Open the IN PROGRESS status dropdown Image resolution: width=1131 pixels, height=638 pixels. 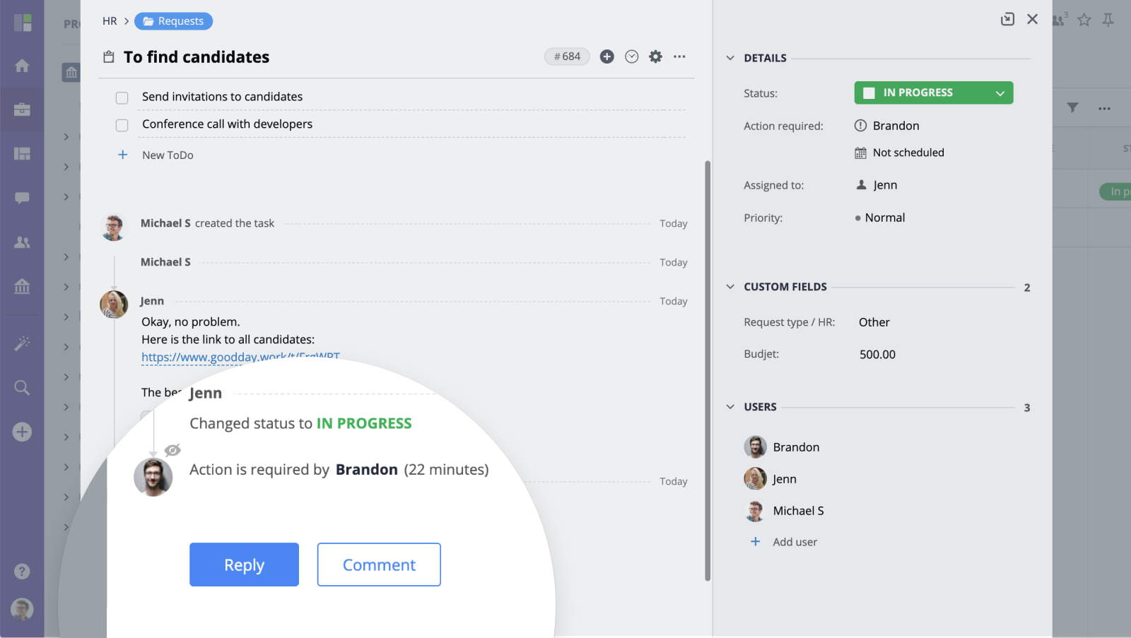tap(933, 93)
